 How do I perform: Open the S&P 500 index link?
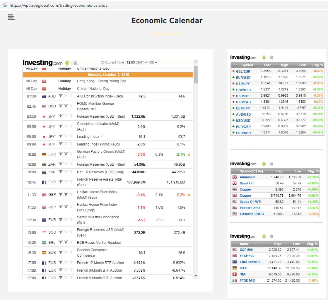click(246, 250)
